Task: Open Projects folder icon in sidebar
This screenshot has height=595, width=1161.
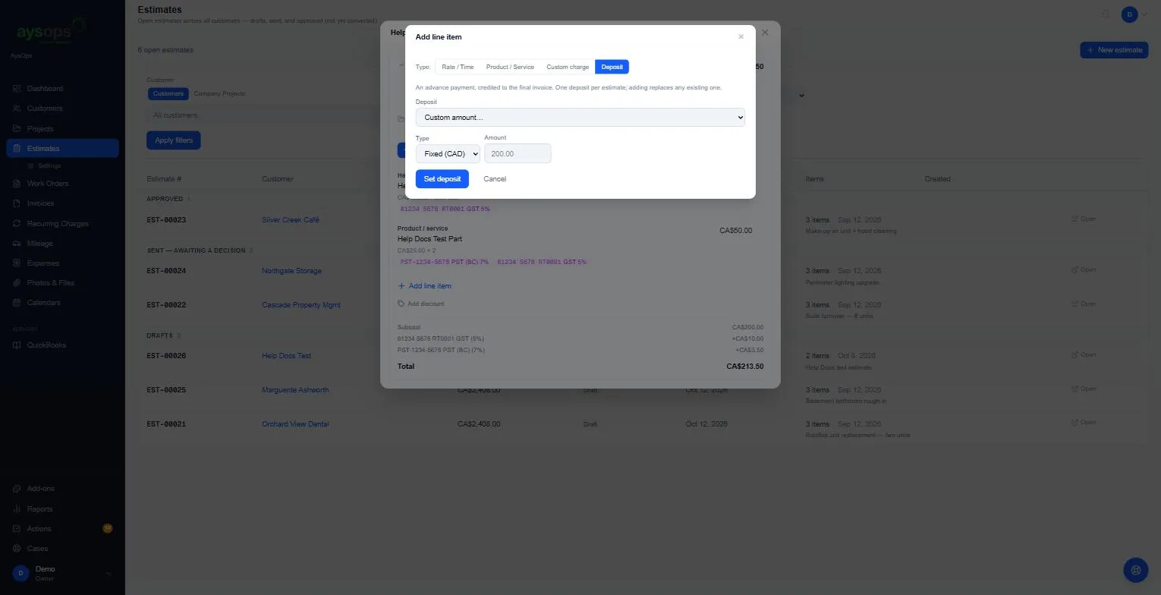Action: pos(17,129)
